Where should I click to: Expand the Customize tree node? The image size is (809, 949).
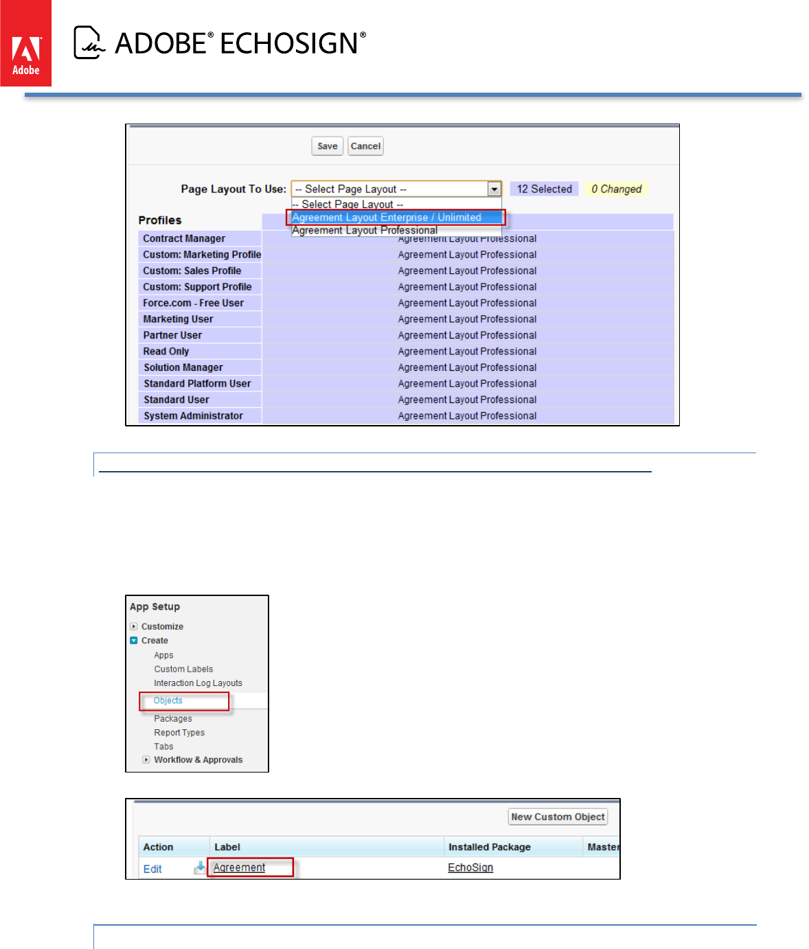click(x=134, y=626)
